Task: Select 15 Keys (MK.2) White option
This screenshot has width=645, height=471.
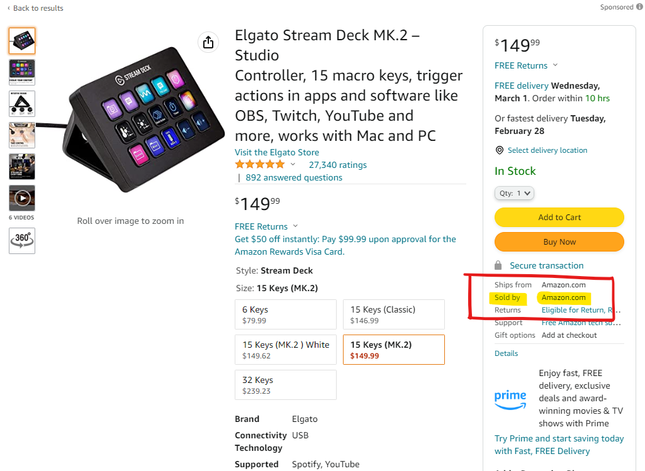Action: 286,350
